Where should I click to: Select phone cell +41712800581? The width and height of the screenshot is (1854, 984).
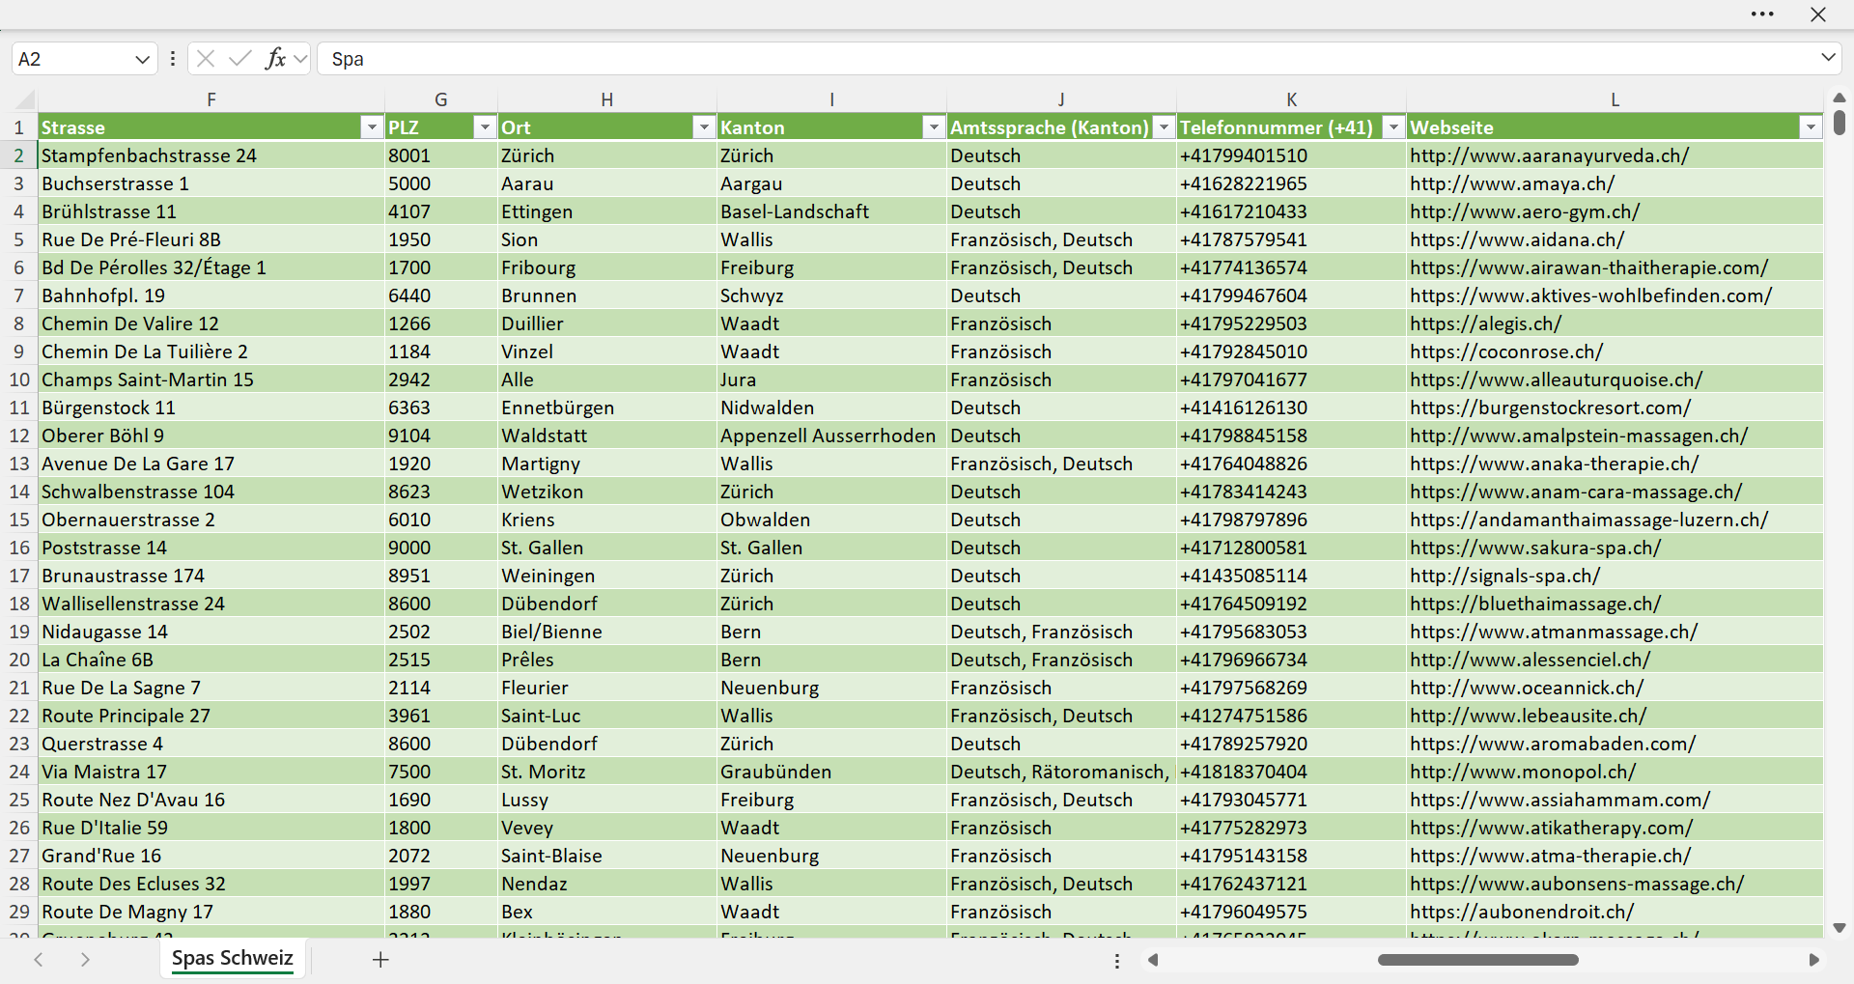pyautogui.click(x=1291, y=548)
